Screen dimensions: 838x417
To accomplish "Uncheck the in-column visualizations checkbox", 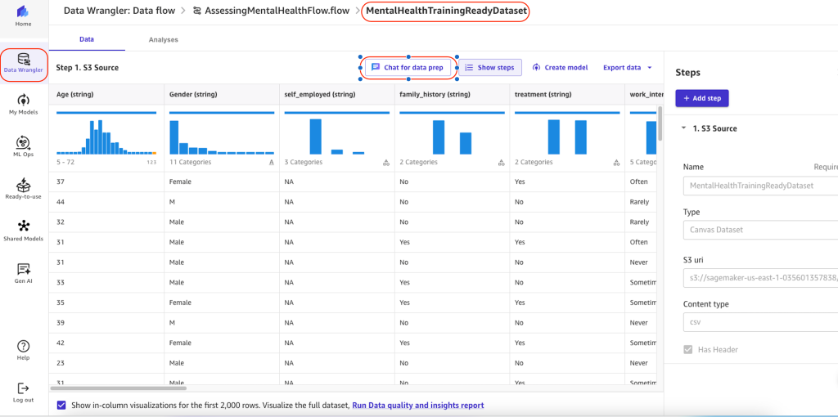I will click(x=61, y=406).
